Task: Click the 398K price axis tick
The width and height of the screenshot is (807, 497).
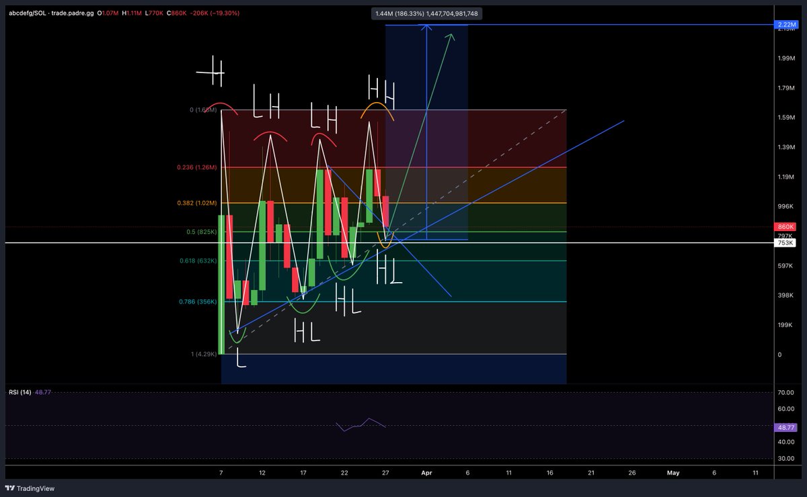Action: coord(785,296)
